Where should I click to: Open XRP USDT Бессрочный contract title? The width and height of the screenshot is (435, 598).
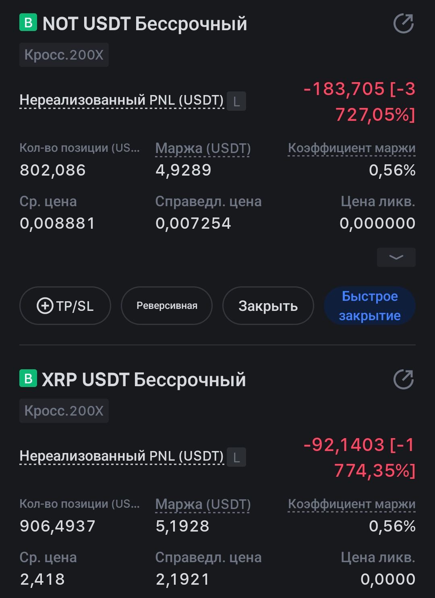coord(144,380)
